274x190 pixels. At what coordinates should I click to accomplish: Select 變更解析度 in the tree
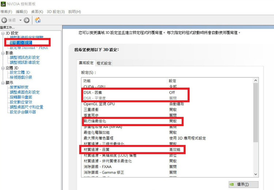[x=19, y=88]
